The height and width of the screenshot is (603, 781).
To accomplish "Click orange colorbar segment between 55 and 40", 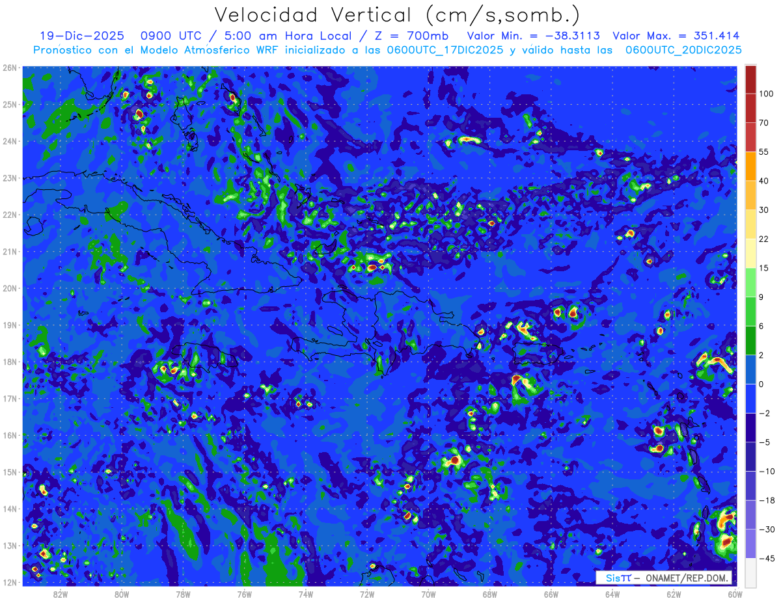I will [750, 166].
